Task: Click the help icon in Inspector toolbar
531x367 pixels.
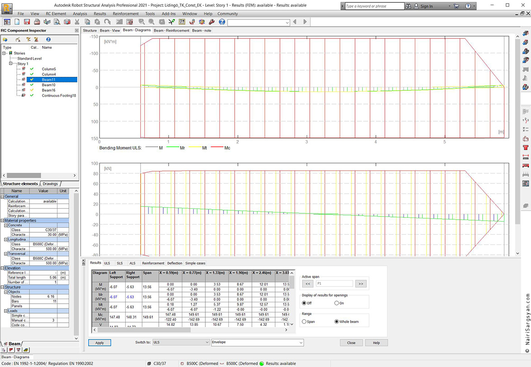Action: [x=48, y=40]
